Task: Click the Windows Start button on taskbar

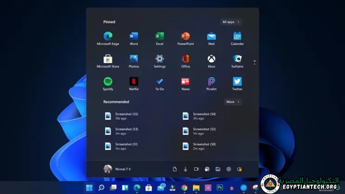Action: (89, 188)
